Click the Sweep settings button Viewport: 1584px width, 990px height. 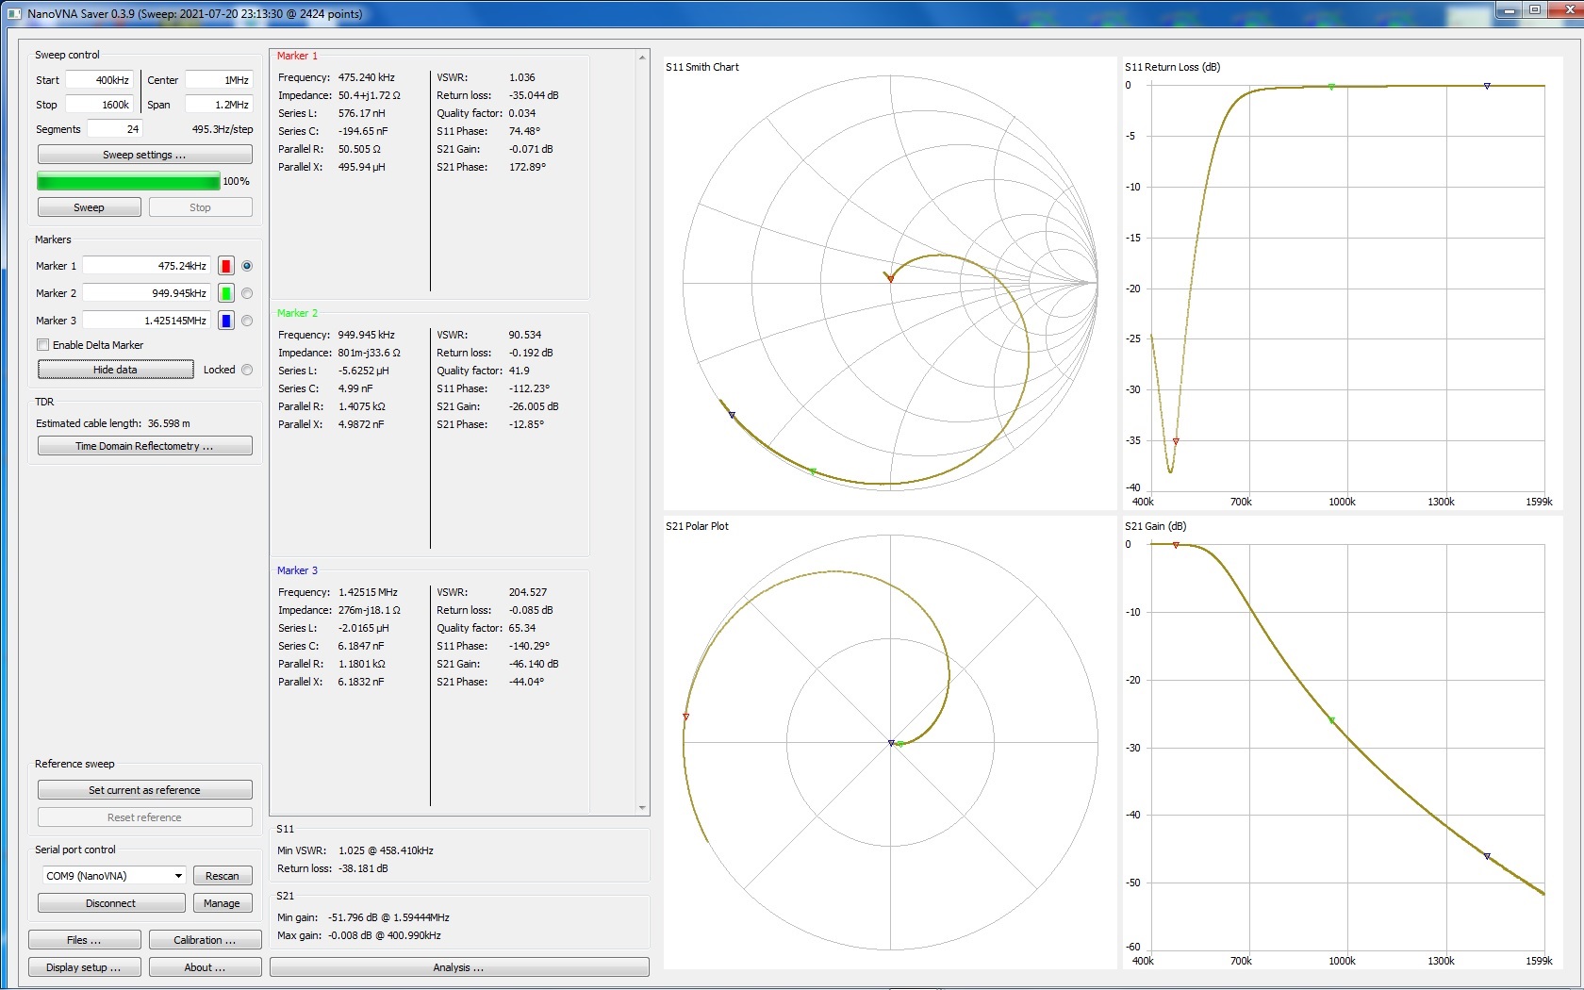coord(144,155)
